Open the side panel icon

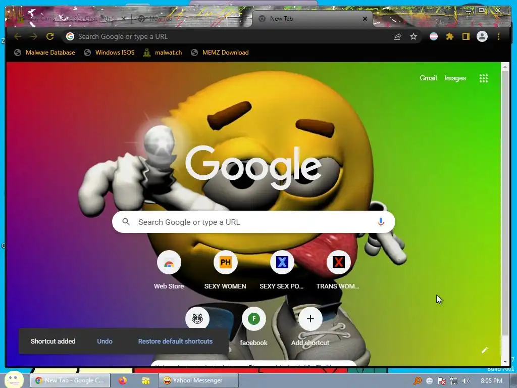coord(466,36)
